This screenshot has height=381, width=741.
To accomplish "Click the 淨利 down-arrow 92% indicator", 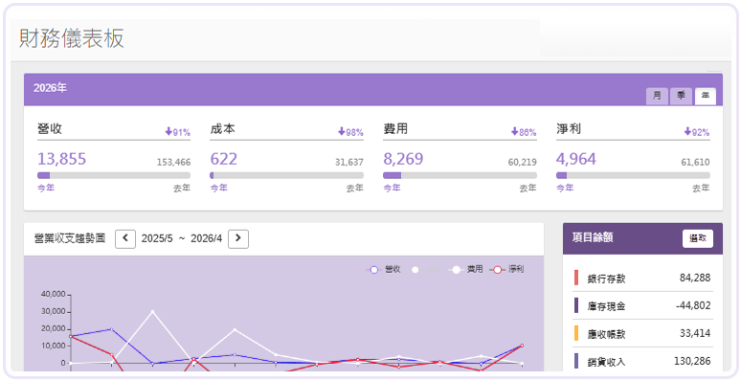I will (x=697, y=132).
